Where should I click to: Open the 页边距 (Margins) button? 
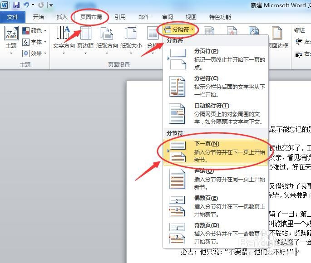[85, 40]
